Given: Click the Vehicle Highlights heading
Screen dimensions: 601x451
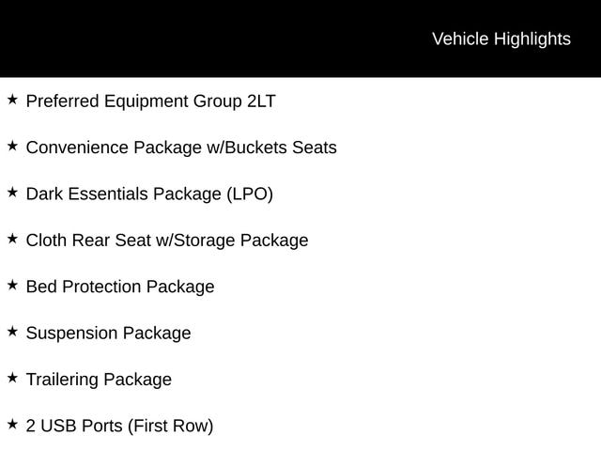Looking at the screenshot, I should coord(501,39).
